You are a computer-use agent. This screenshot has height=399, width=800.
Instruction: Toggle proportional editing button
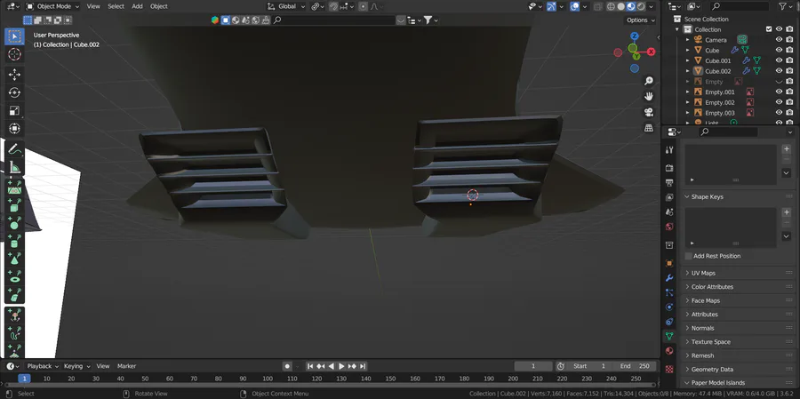tap(363, 6)
